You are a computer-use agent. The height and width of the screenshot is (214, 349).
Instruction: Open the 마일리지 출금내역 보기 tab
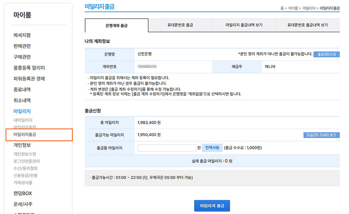(x=244, y=26)
